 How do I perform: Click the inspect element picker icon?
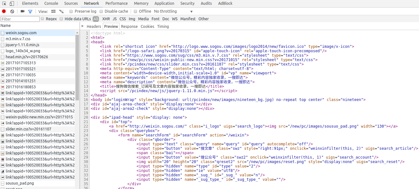tap(4, 3)
